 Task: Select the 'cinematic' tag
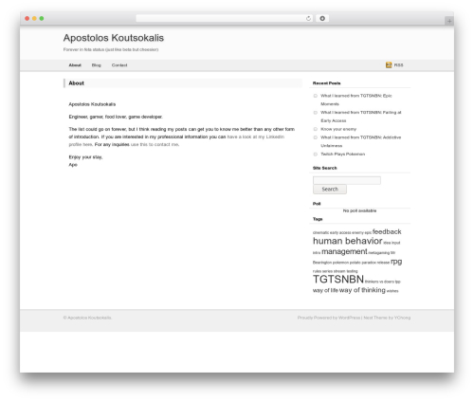coord(320,232)
